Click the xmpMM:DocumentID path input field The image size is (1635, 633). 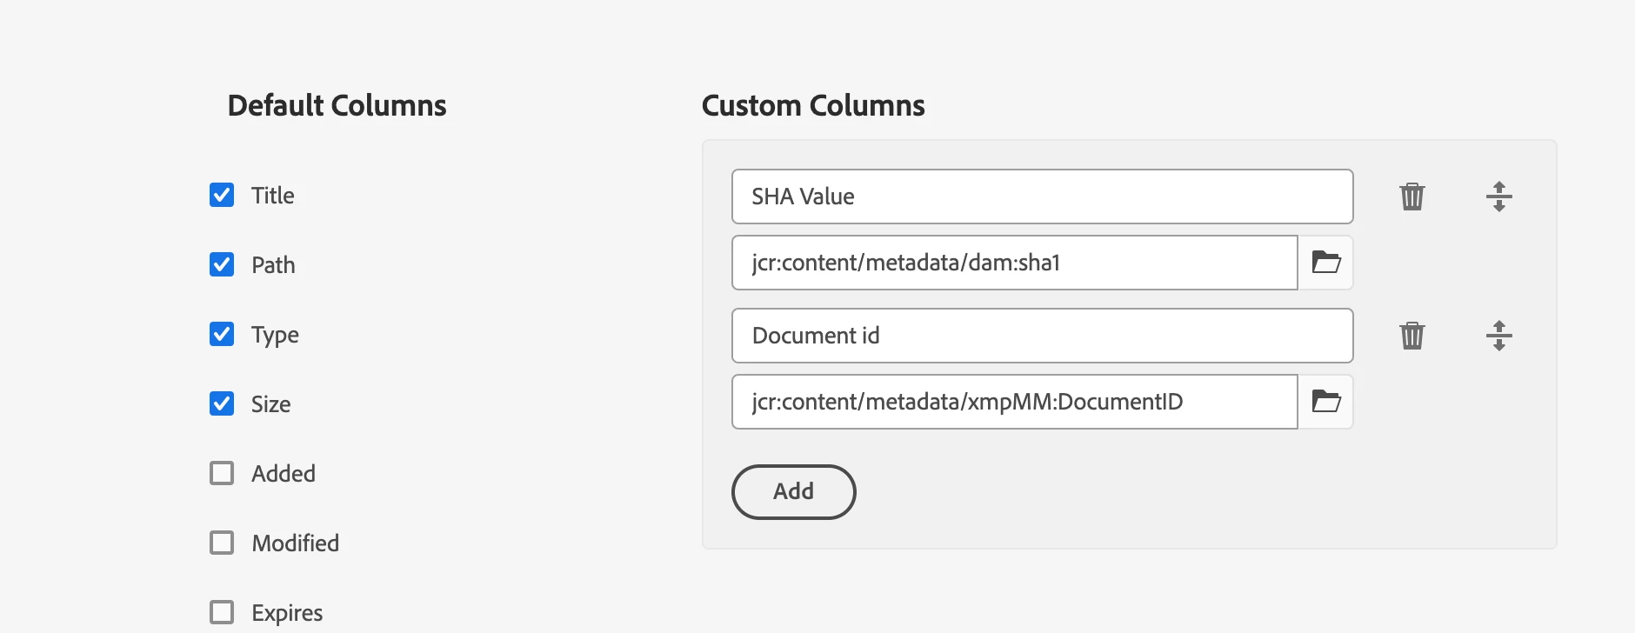click(x=1014, y=402)
